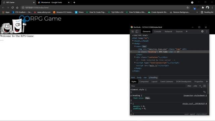Toggle the computed styles sidebar icon
The width and height of the screenshot is (215, 121).
205,86
